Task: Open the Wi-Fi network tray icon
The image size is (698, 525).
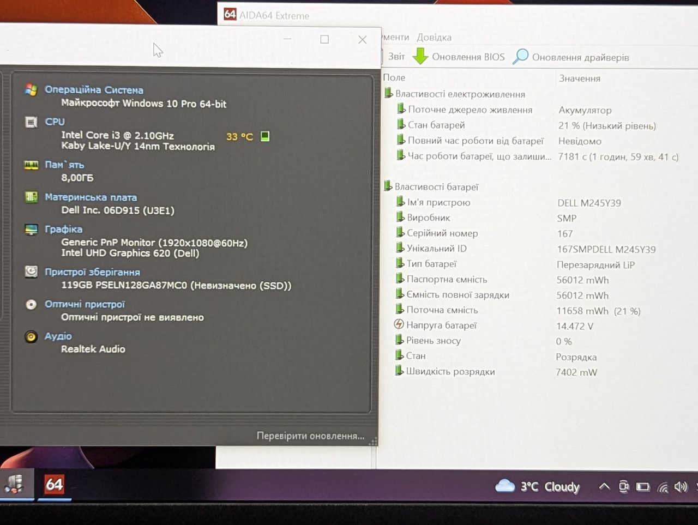Action: click(663, 487)
